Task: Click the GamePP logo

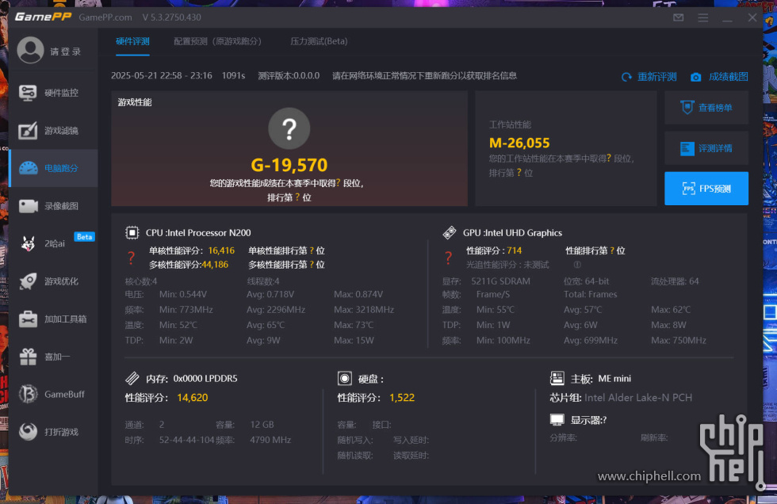Action: pos(43,17)
